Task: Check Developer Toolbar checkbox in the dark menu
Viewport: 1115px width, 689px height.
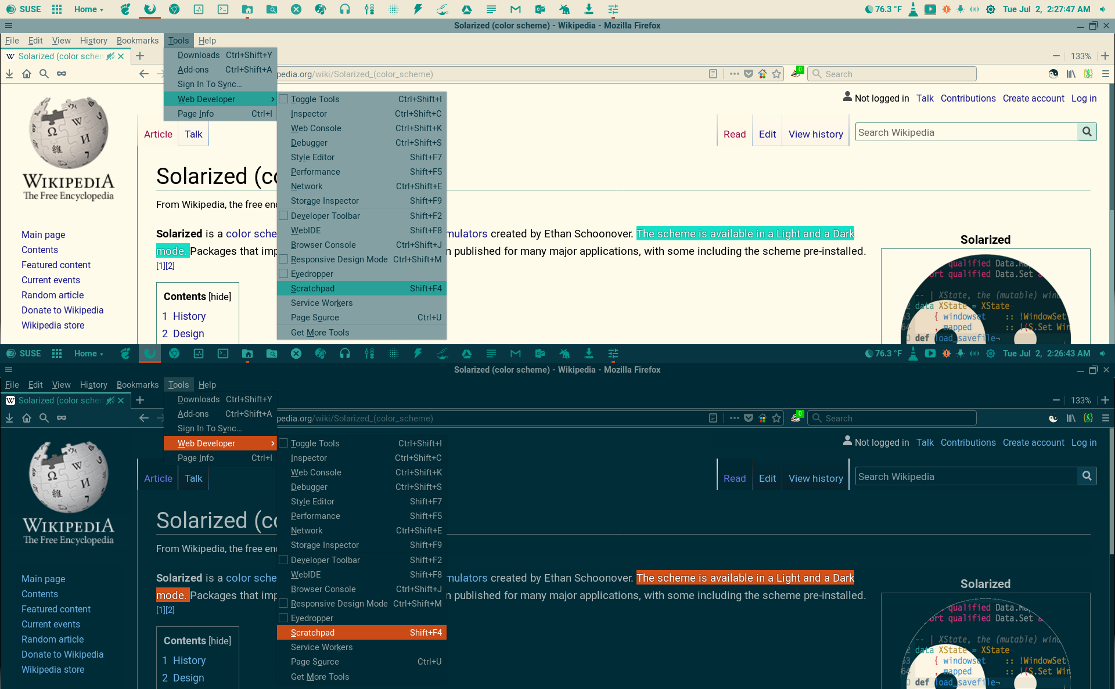Action: click(x=283, y=560)
